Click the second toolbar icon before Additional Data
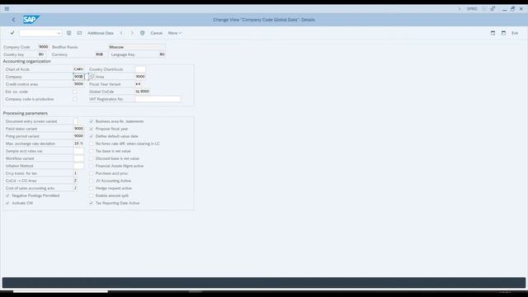 pos(79,33)
